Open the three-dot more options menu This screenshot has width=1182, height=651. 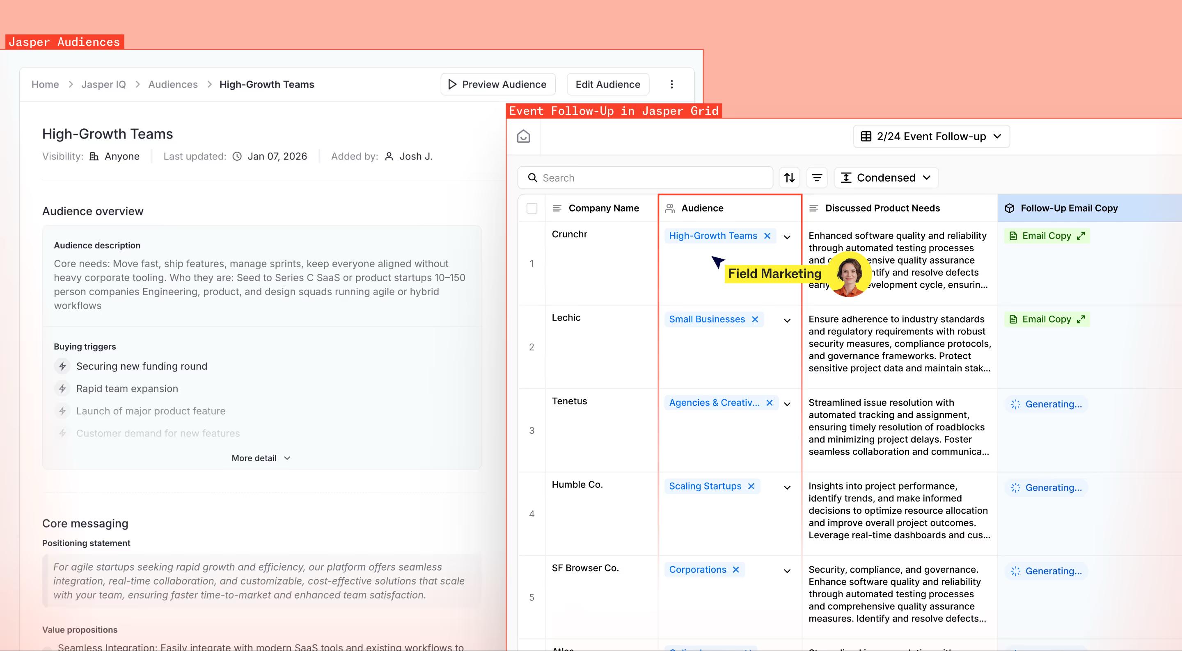click(x=671, y=84)
